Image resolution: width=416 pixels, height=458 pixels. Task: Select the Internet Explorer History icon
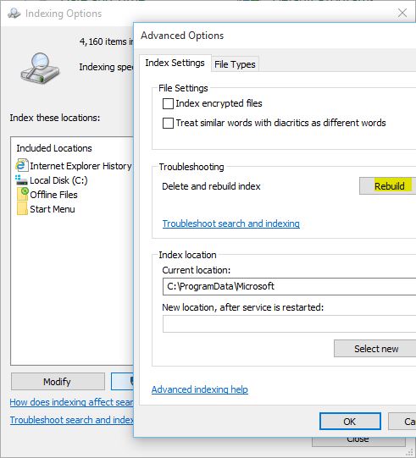pyautogui.click(x=22, y=165)
